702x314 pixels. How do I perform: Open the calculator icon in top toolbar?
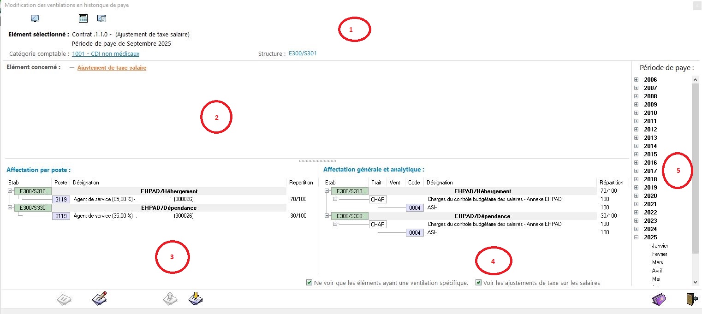pyautogui.click(x=83, y=18)
